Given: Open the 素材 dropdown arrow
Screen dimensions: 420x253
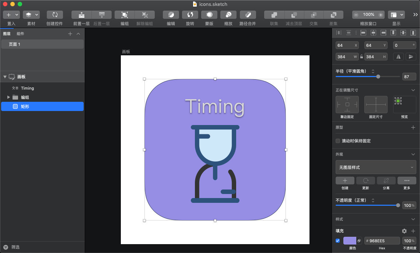Looking at the screenshot, I should (36, 15).
